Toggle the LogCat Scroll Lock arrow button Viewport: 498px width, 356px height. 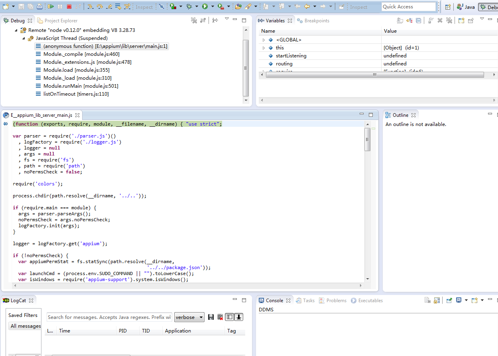coord(239,317)
